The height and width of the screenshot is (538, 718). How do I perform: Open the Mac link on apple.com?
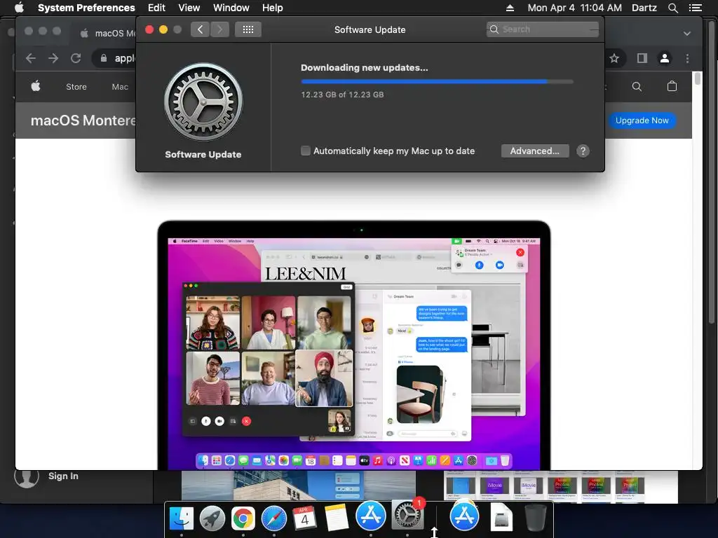pyautogui.click(x=120, y=86)
